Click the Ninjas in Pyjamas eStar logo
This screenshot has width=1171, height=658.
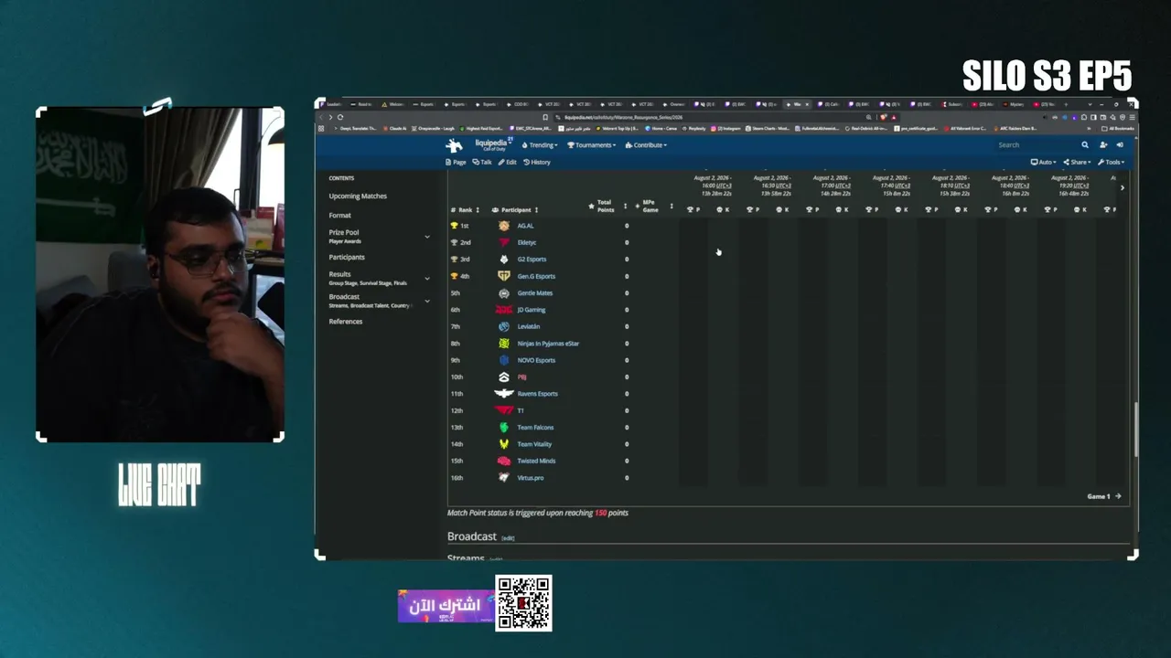(x=503, y=344)
